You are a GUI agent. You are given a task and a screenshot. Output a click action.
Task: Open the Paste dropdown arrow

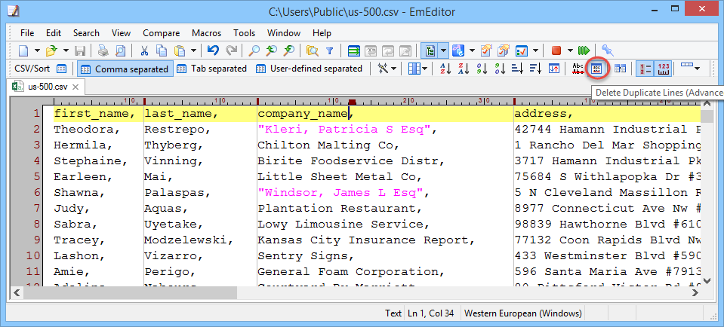[193, 50]
